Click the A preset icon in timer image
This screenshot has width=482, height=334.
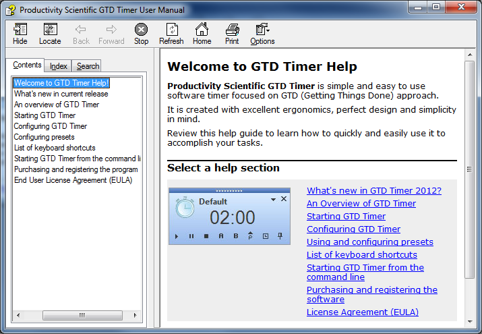221,236
